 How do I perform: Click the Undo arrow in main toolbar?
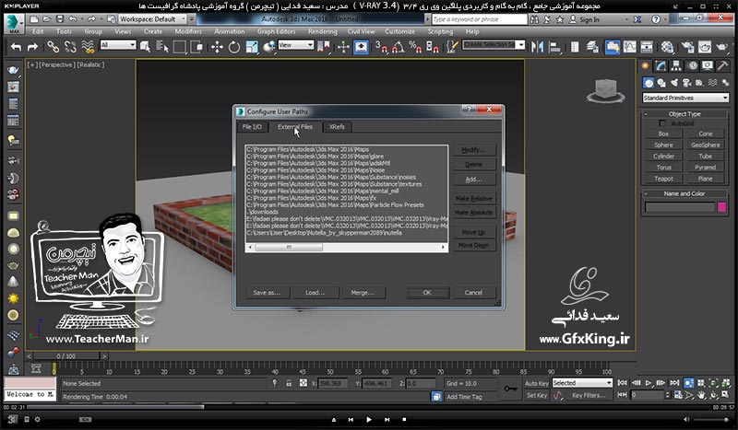tap(16, 47)
